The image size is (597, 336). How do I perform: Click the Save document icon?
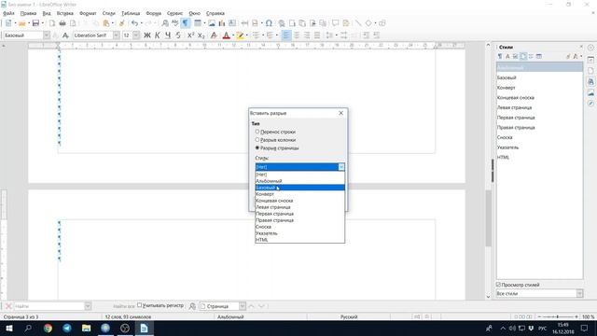(x=35, y=23)
